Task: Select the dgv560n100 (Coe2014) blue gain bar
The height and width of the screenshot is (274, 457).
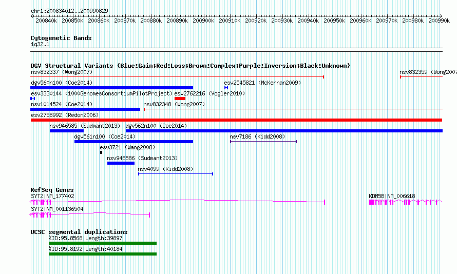Action: [111, 88]
